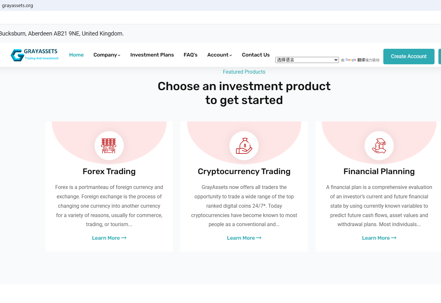Open the Contact Us page
441x303 pixels.
(x=256, y=55)
